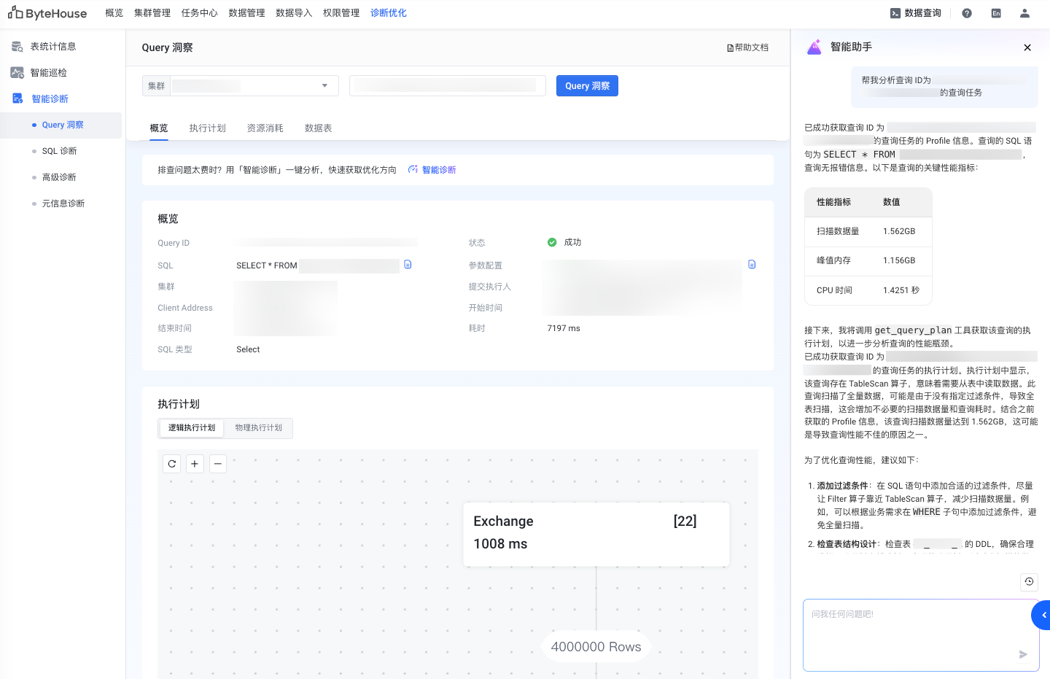Open the 集群 dropdown selector

click(x=241, y=86)
